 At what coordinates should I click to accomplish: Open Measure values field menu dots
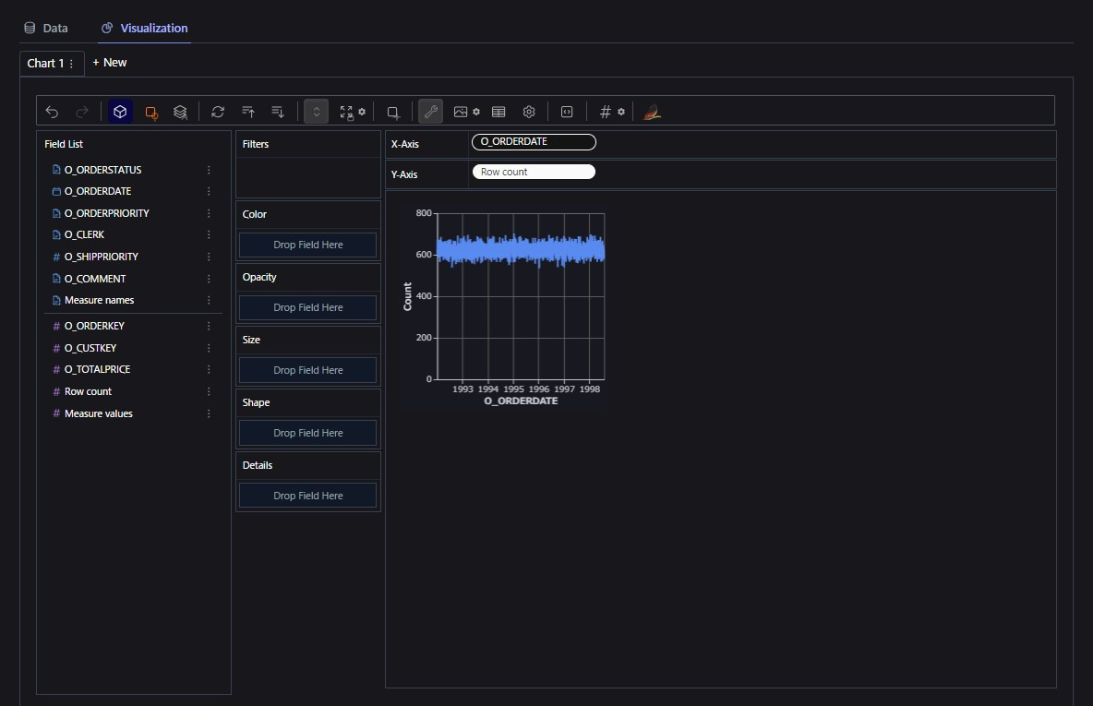tap(209, 413)
